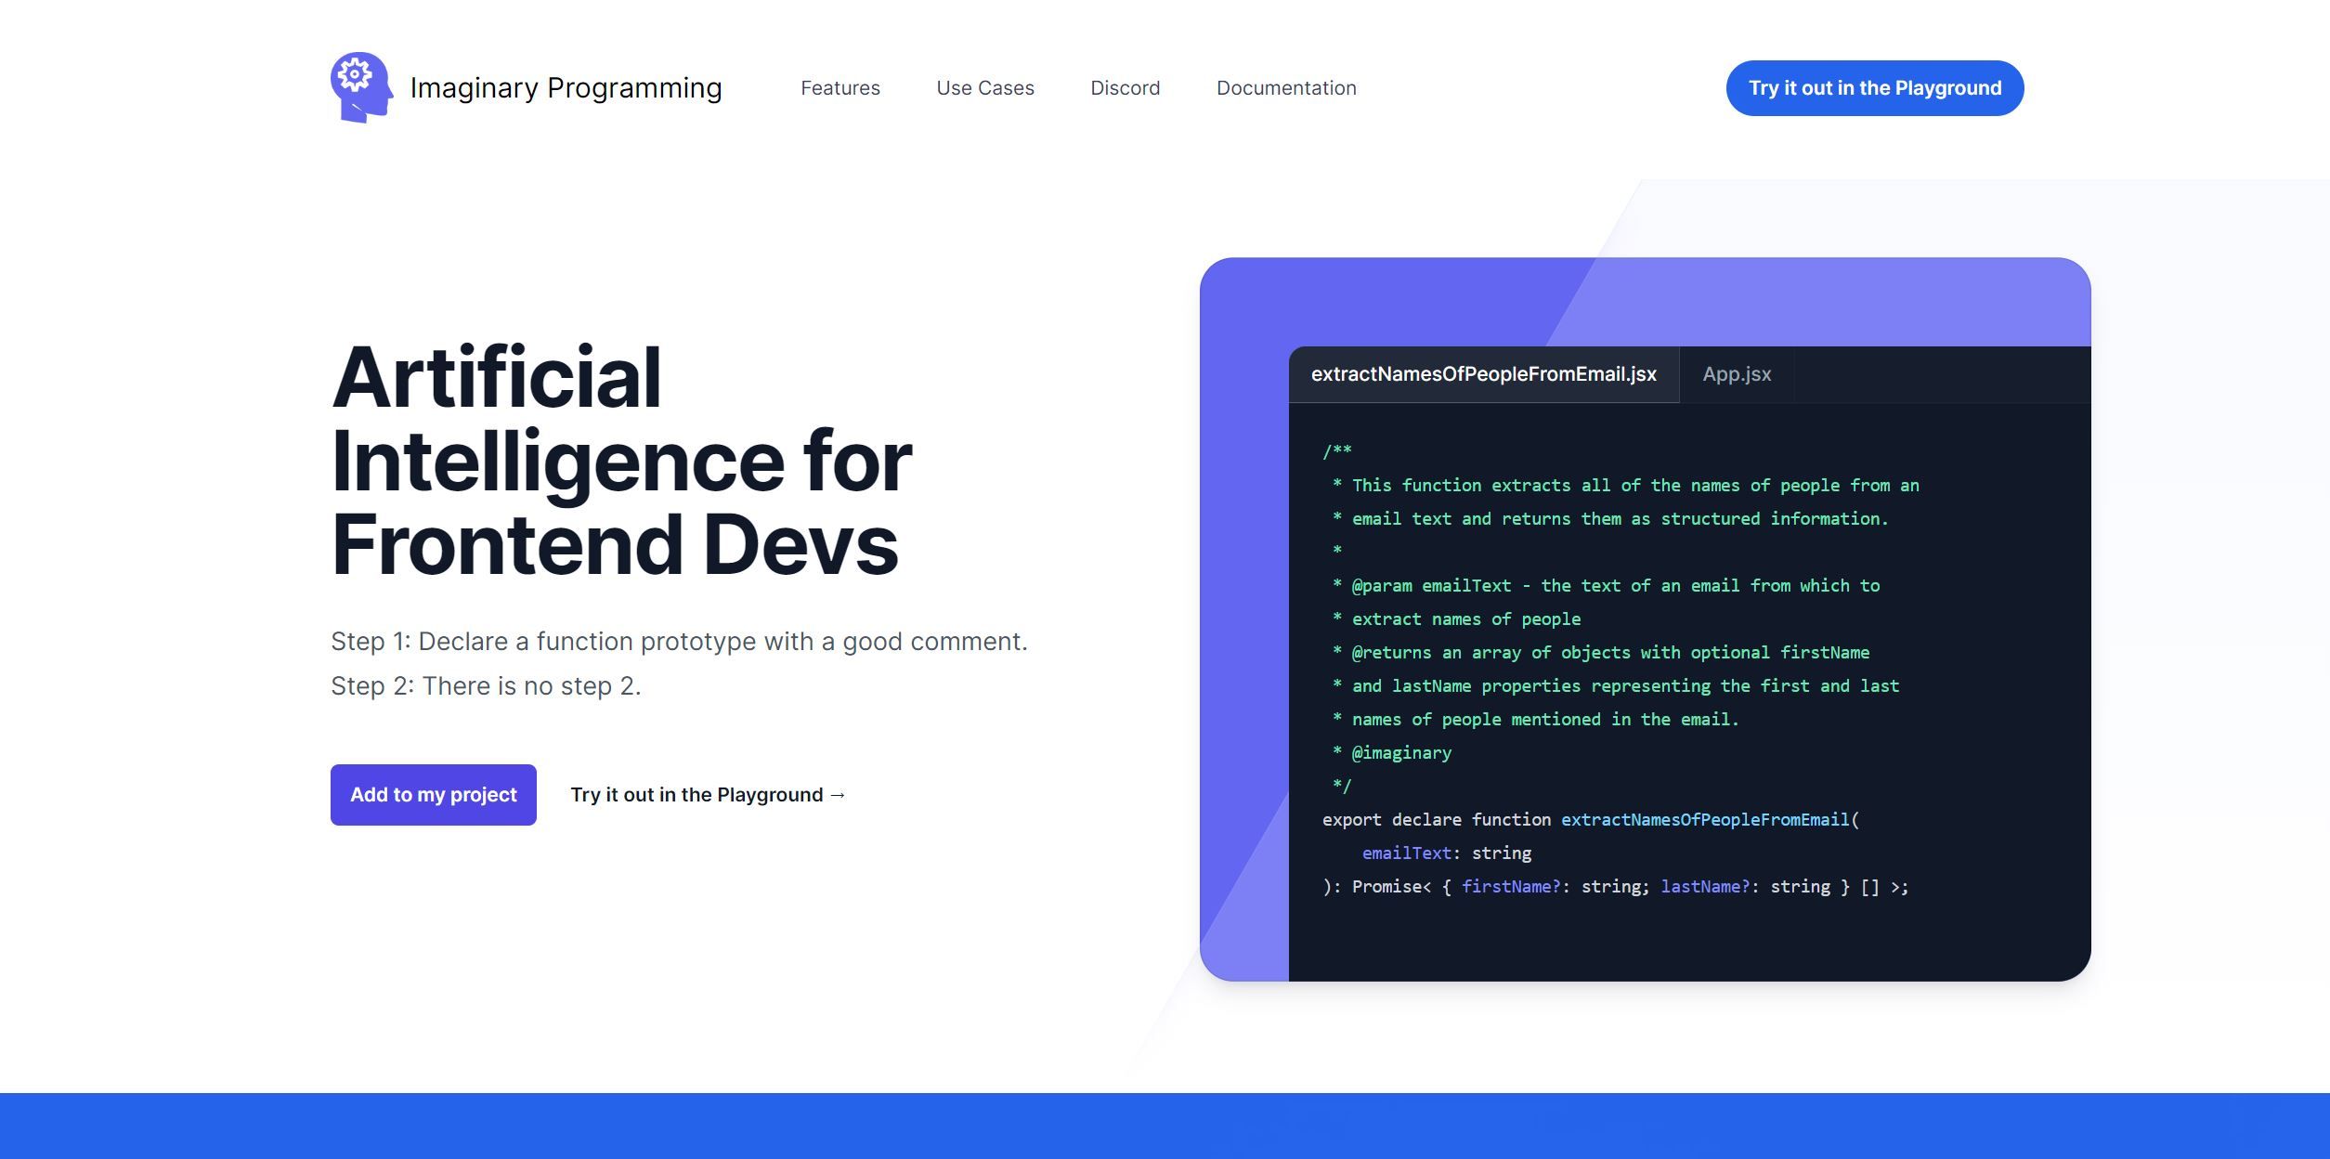Switch to the App.jsx tab

pyautogui.click(x=1736, y=373)
